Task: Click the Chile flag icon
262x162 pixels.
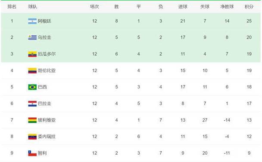Action: [x=32, y=153]
